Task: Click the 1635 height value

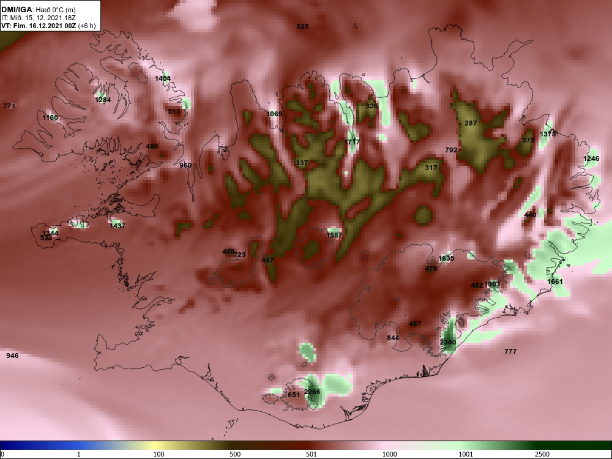Action: click(446, 258)
